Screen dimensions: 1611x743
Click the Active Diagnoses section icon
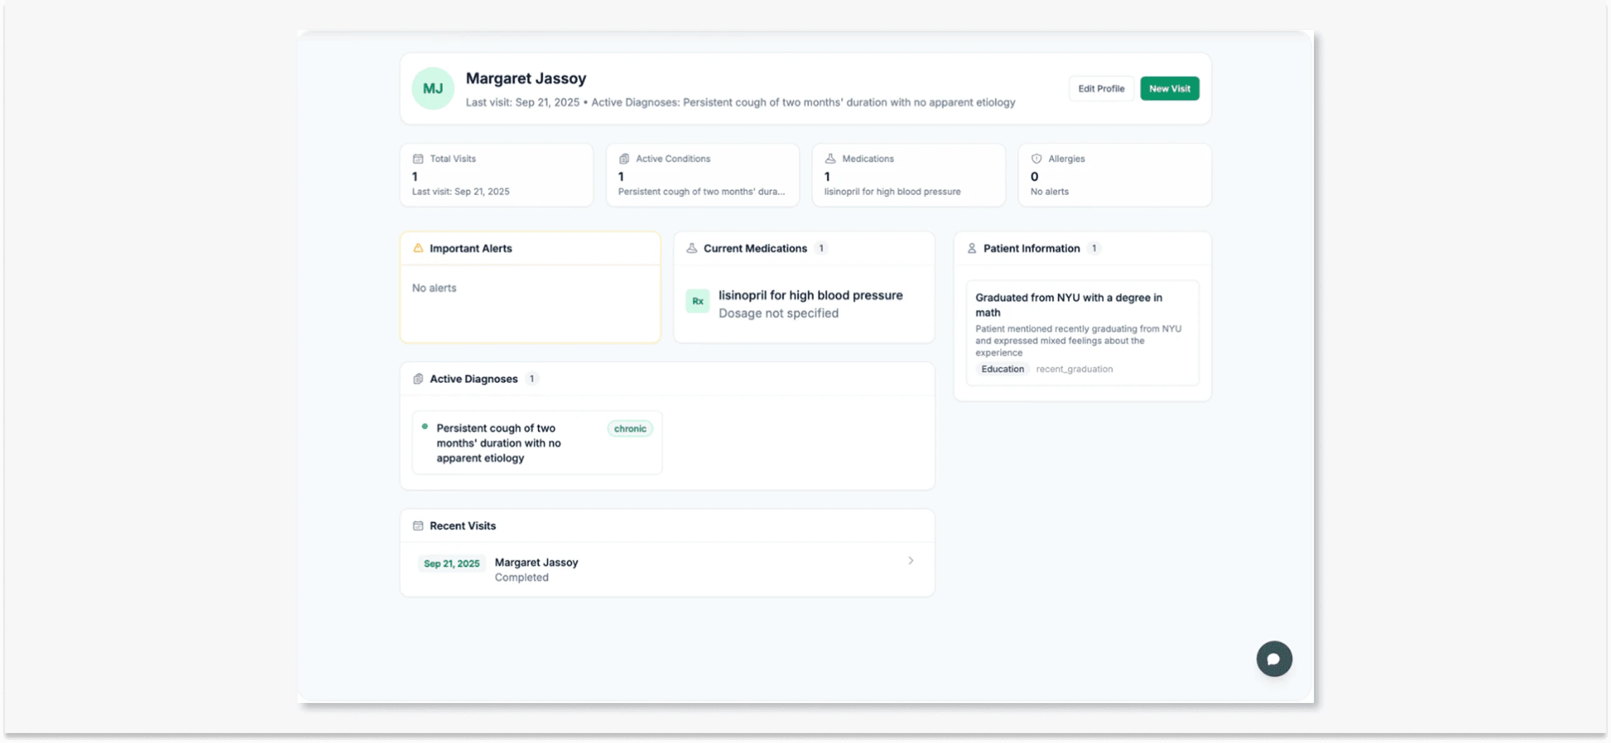tap(418, 379)
